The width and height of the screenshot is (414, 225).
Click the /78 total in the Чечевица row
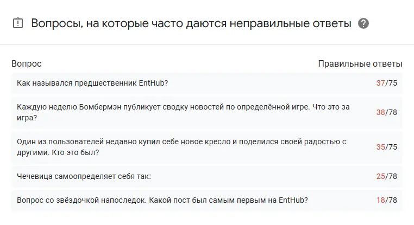(x=392, y=176)
